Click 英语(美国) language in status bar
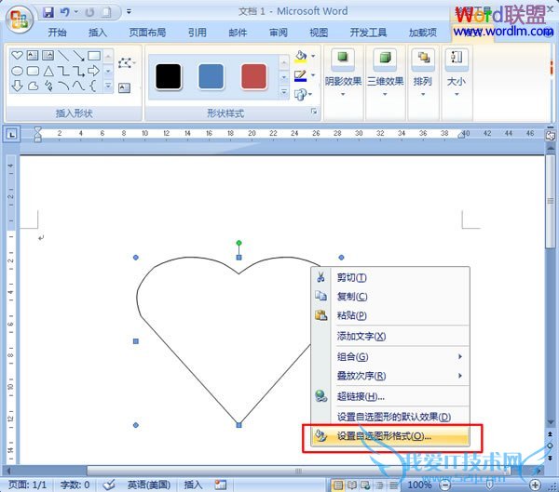The height and width of the screenshot is (492, 559). point(149,485)
